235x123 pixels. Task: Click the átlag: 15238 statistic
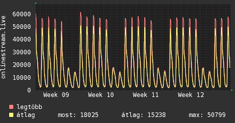coord(143,115)
